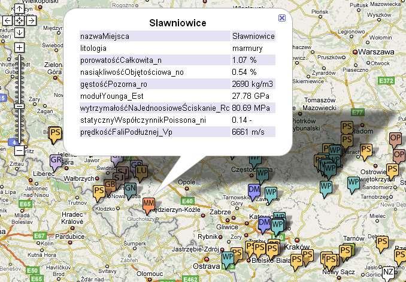The width and height of the screenshot is (406, 282).
Task: Select the teal GN marker
Action: 130,190
